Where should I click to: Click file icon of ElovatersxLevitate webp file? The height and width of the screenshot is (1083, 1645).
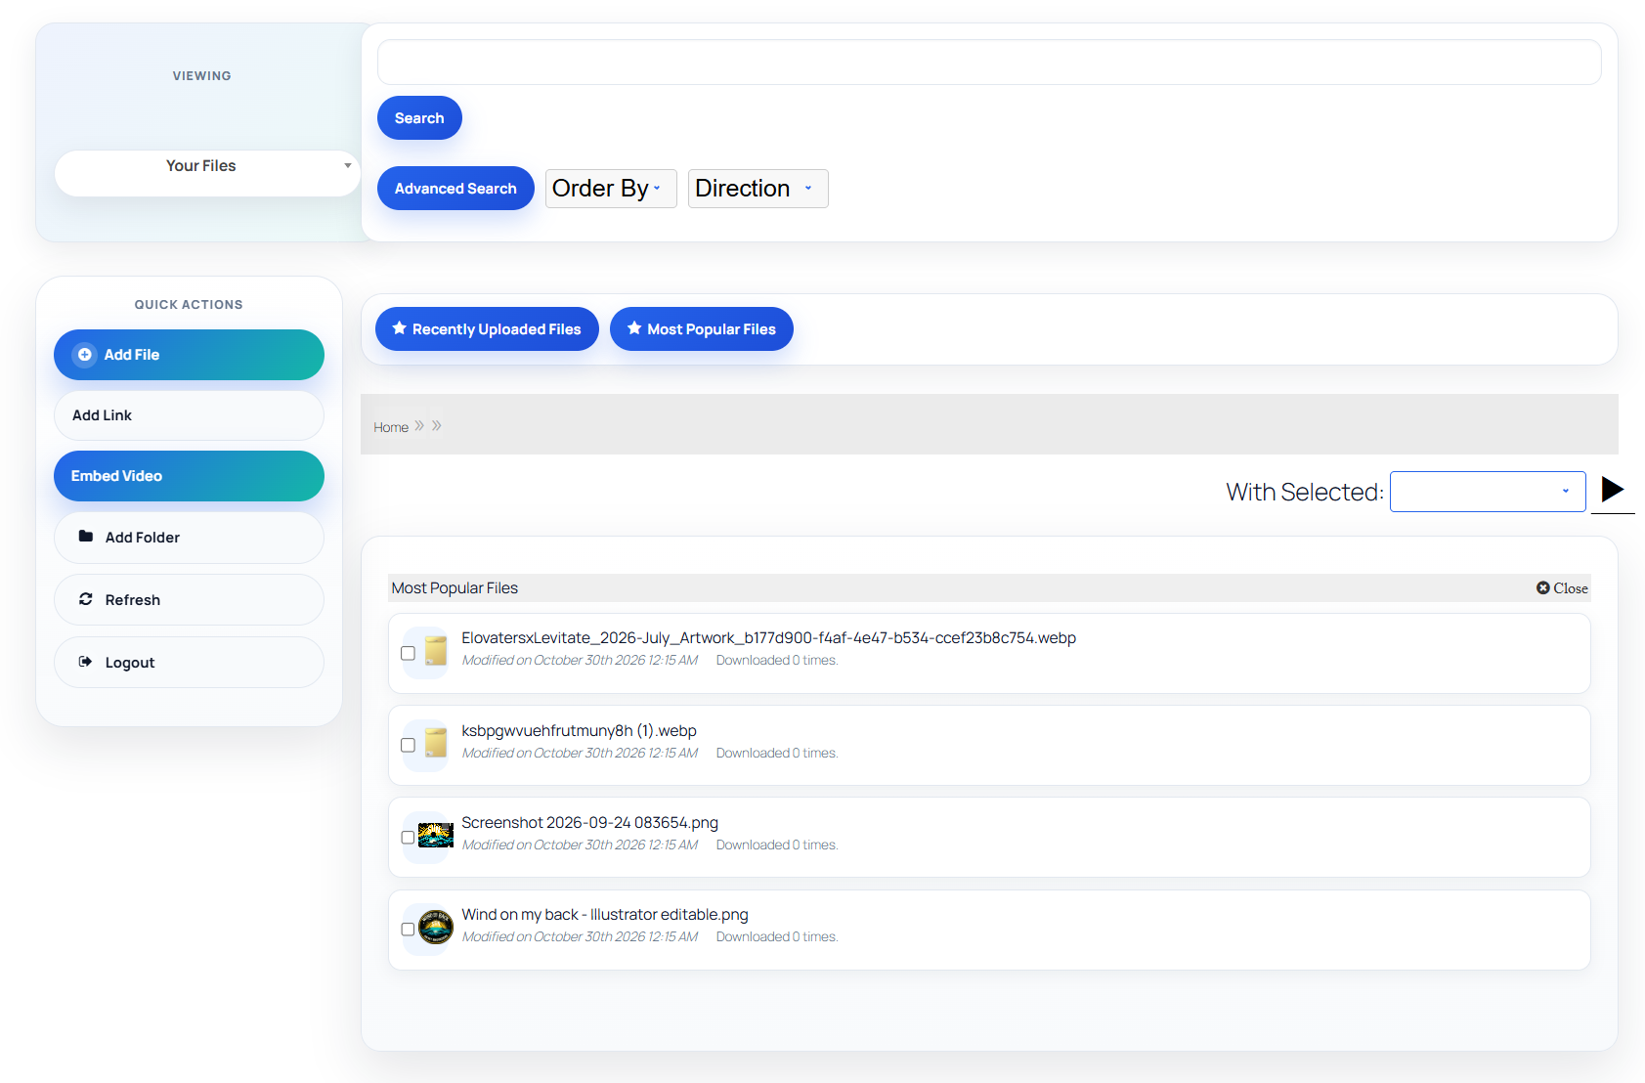click(436, 651)
